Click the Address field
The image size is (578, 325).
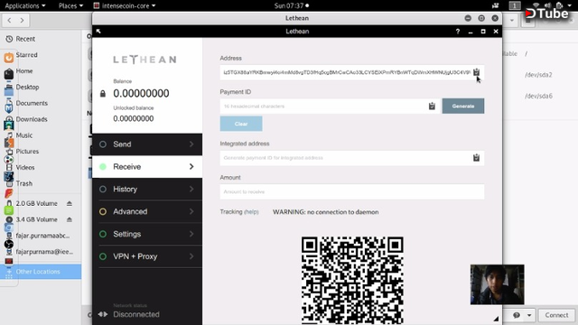[352, 72]
